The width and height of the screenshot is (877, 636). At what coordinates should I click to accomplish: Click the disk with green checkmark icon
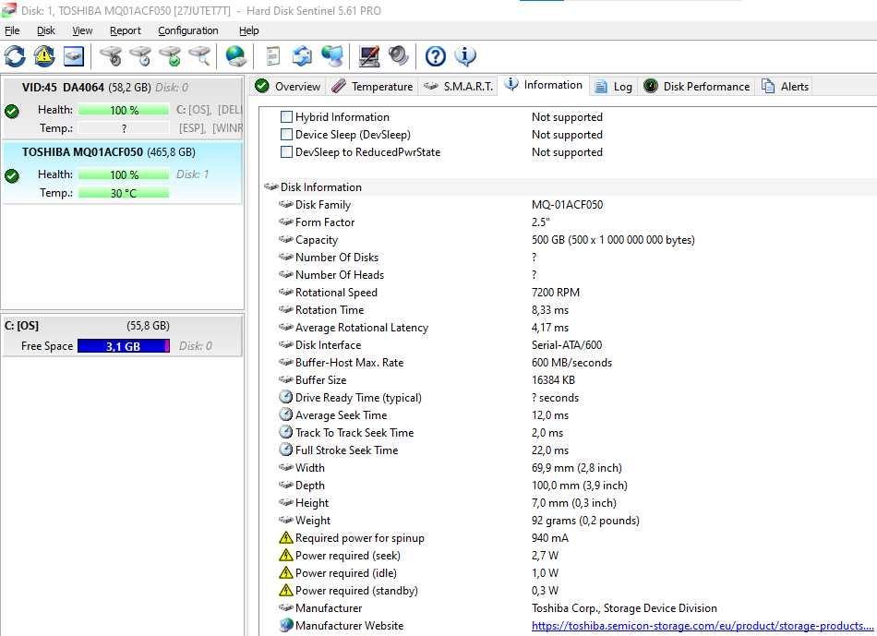click(170, 56)
